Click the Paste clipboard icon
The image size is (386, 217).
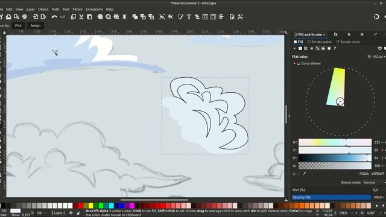[x=89, y=17]
